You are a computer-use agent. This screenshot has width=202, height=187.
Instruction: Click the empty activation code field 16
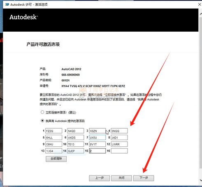(119, 151)
